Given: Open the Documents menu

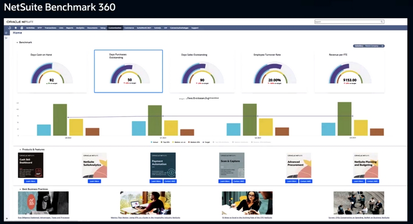Looking at the screenshot, I should [92, 28].
